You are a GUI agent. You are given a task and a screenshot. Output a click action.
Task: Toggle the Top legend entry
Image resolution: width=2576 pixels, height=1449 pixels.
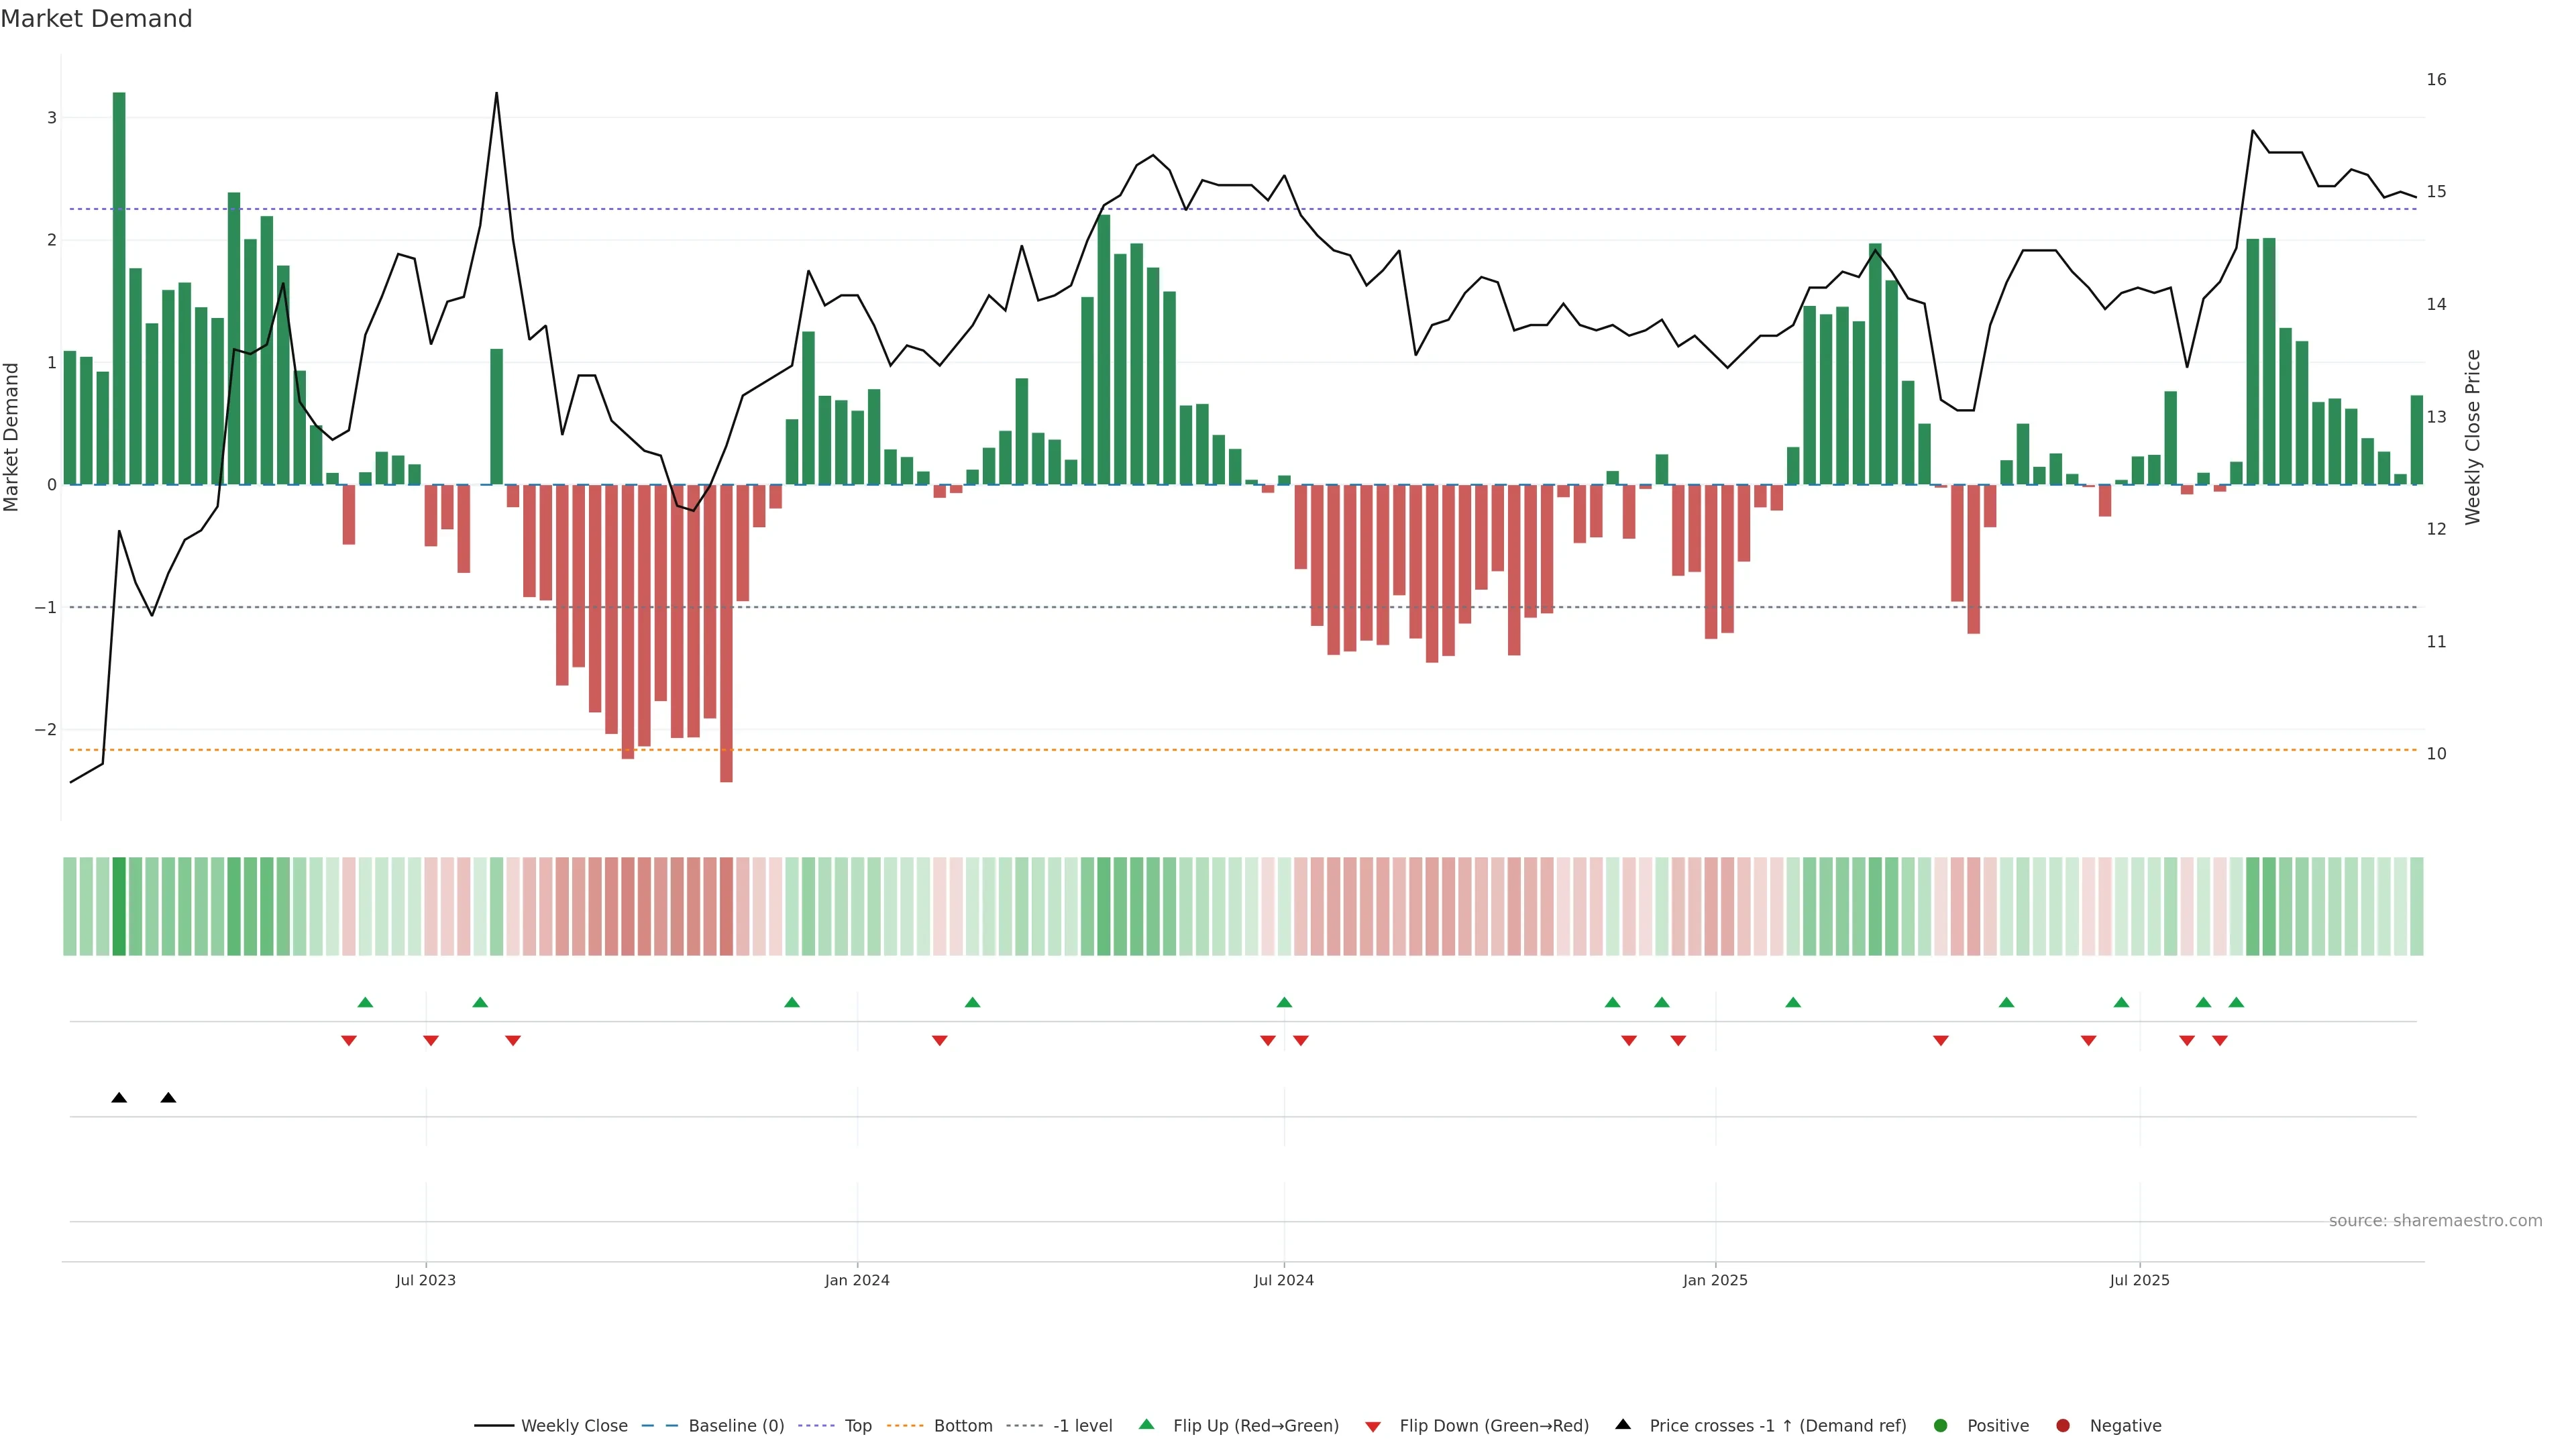[x=857, y=1425]
